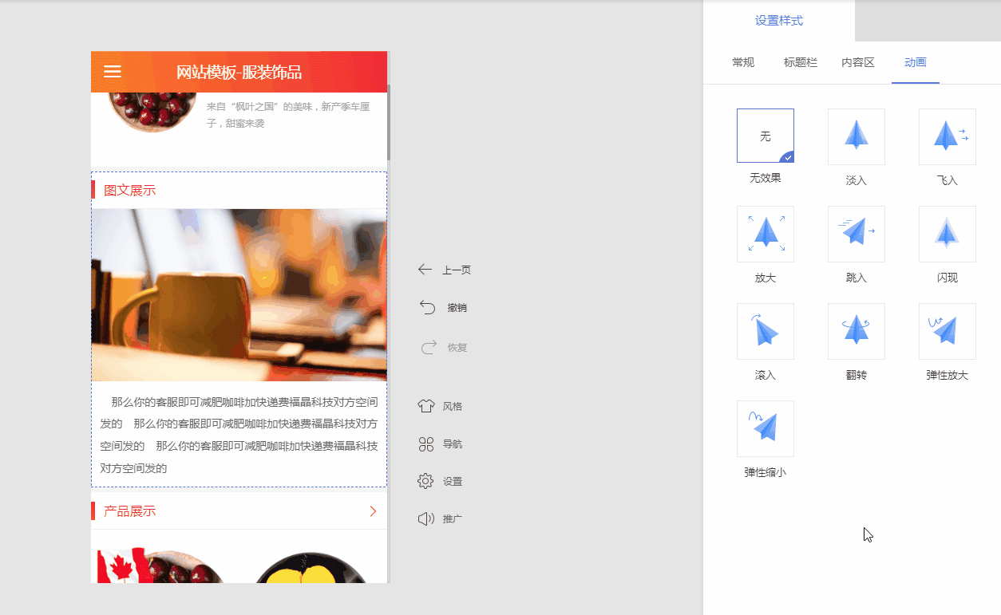The image size is (1001, 615).
Task: Apply the 跳入 jump-in animation icon
Action: pyautogui.click(x=857, y=234)
